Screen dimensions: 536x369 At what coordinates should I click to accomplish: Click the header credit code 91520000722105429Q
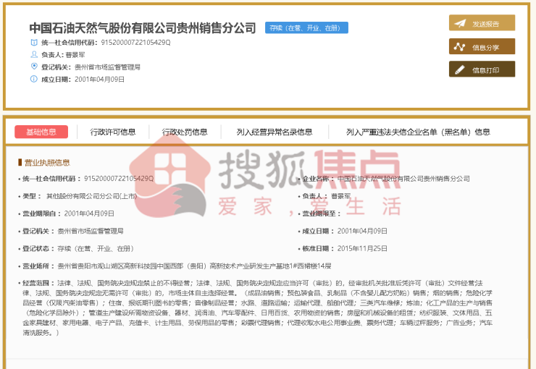135,43
